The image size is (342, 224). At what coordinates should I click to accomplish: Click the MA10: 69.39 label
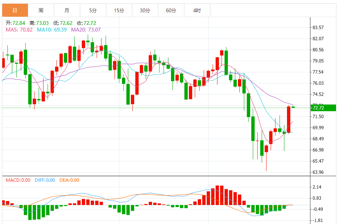point(52,30)
